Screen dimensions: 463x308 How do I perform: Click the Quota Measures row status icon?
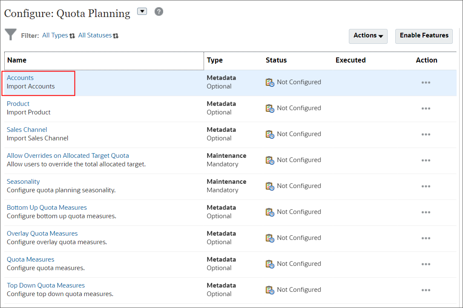[270, 264]
